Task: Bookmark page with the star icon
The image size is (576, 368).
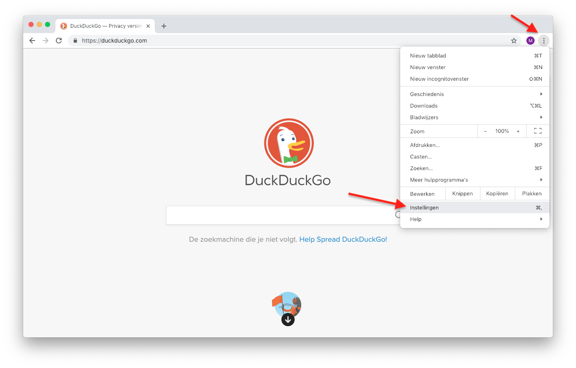Action: pos(514,41)
